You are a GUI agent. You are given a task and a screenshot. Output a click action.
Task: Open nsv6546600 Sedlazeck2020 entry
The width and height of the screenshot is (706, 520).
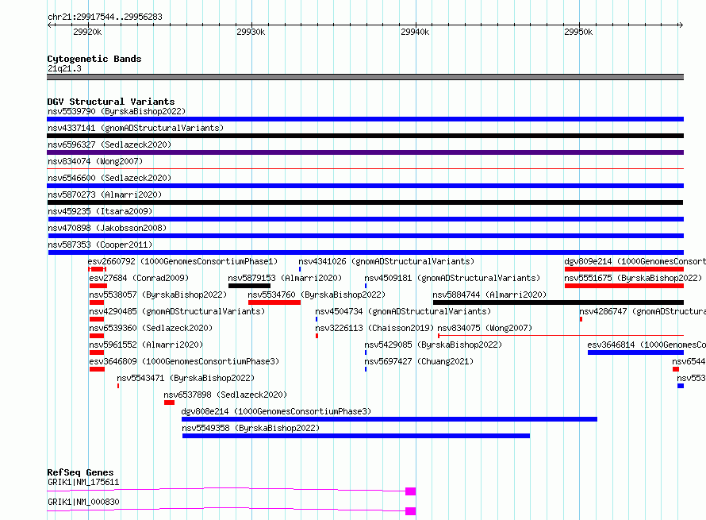pyautogui.click(x=109, y=178)
